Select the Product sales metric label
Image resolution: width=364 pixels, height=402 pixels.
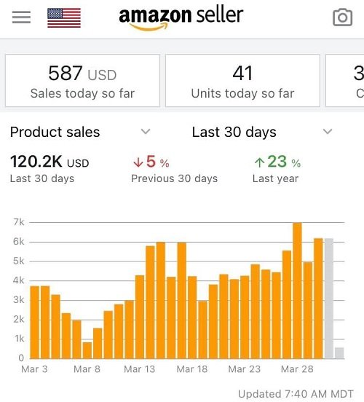coord(55,132)
